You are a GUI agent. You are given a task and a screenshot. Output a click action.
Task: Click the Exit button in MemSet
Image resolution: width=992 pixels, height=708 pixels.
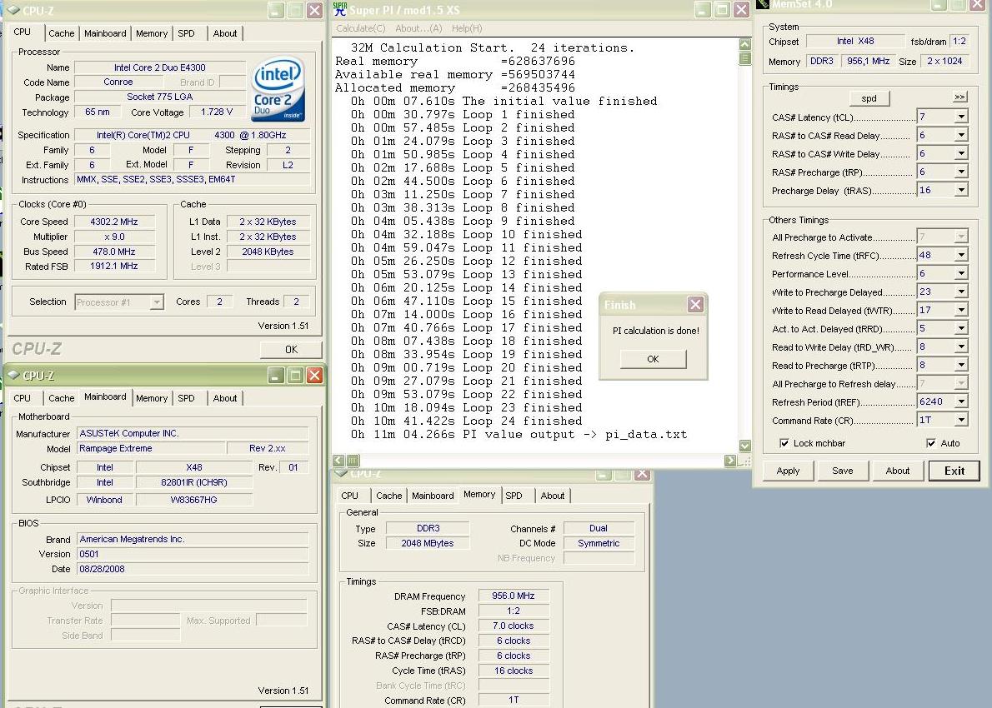954,471
